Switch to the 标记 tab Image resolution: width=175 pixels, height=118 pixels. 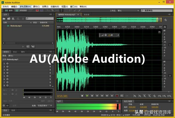coord(15,52)
